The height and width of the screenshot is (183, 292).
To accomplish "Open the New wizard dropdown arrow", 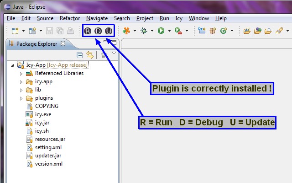I will 23,31.
